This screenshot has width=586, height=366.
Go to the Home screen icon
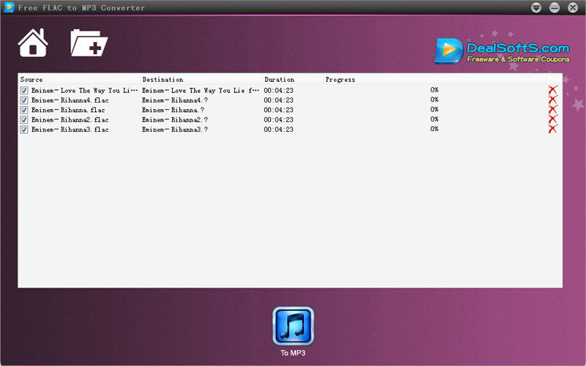[x=33, y=43]
